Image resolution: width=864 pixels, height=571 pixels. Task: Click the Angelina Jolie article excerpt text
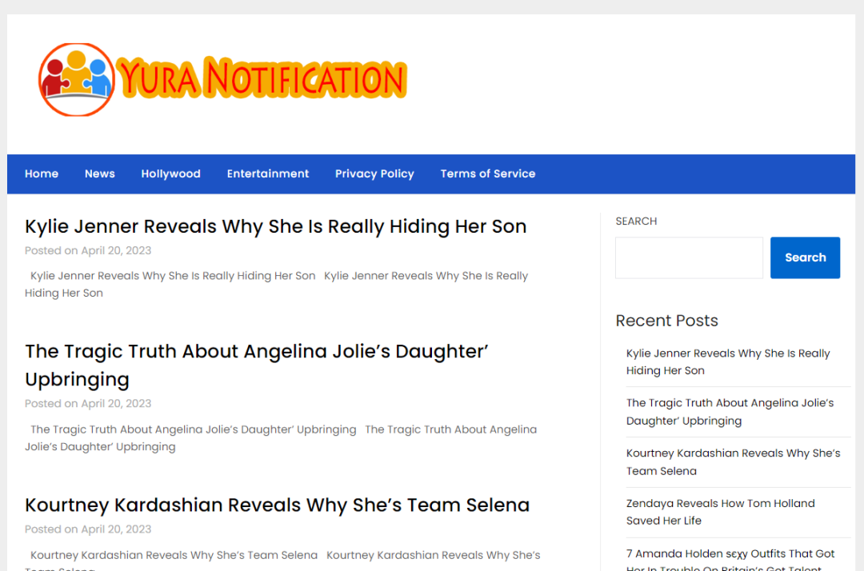pos(281,437)
